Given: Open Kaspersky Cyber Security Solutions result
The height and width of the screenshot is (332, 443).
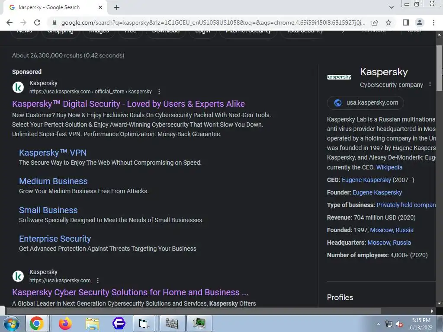Looking at the screenshot, I should click(130, 293).
